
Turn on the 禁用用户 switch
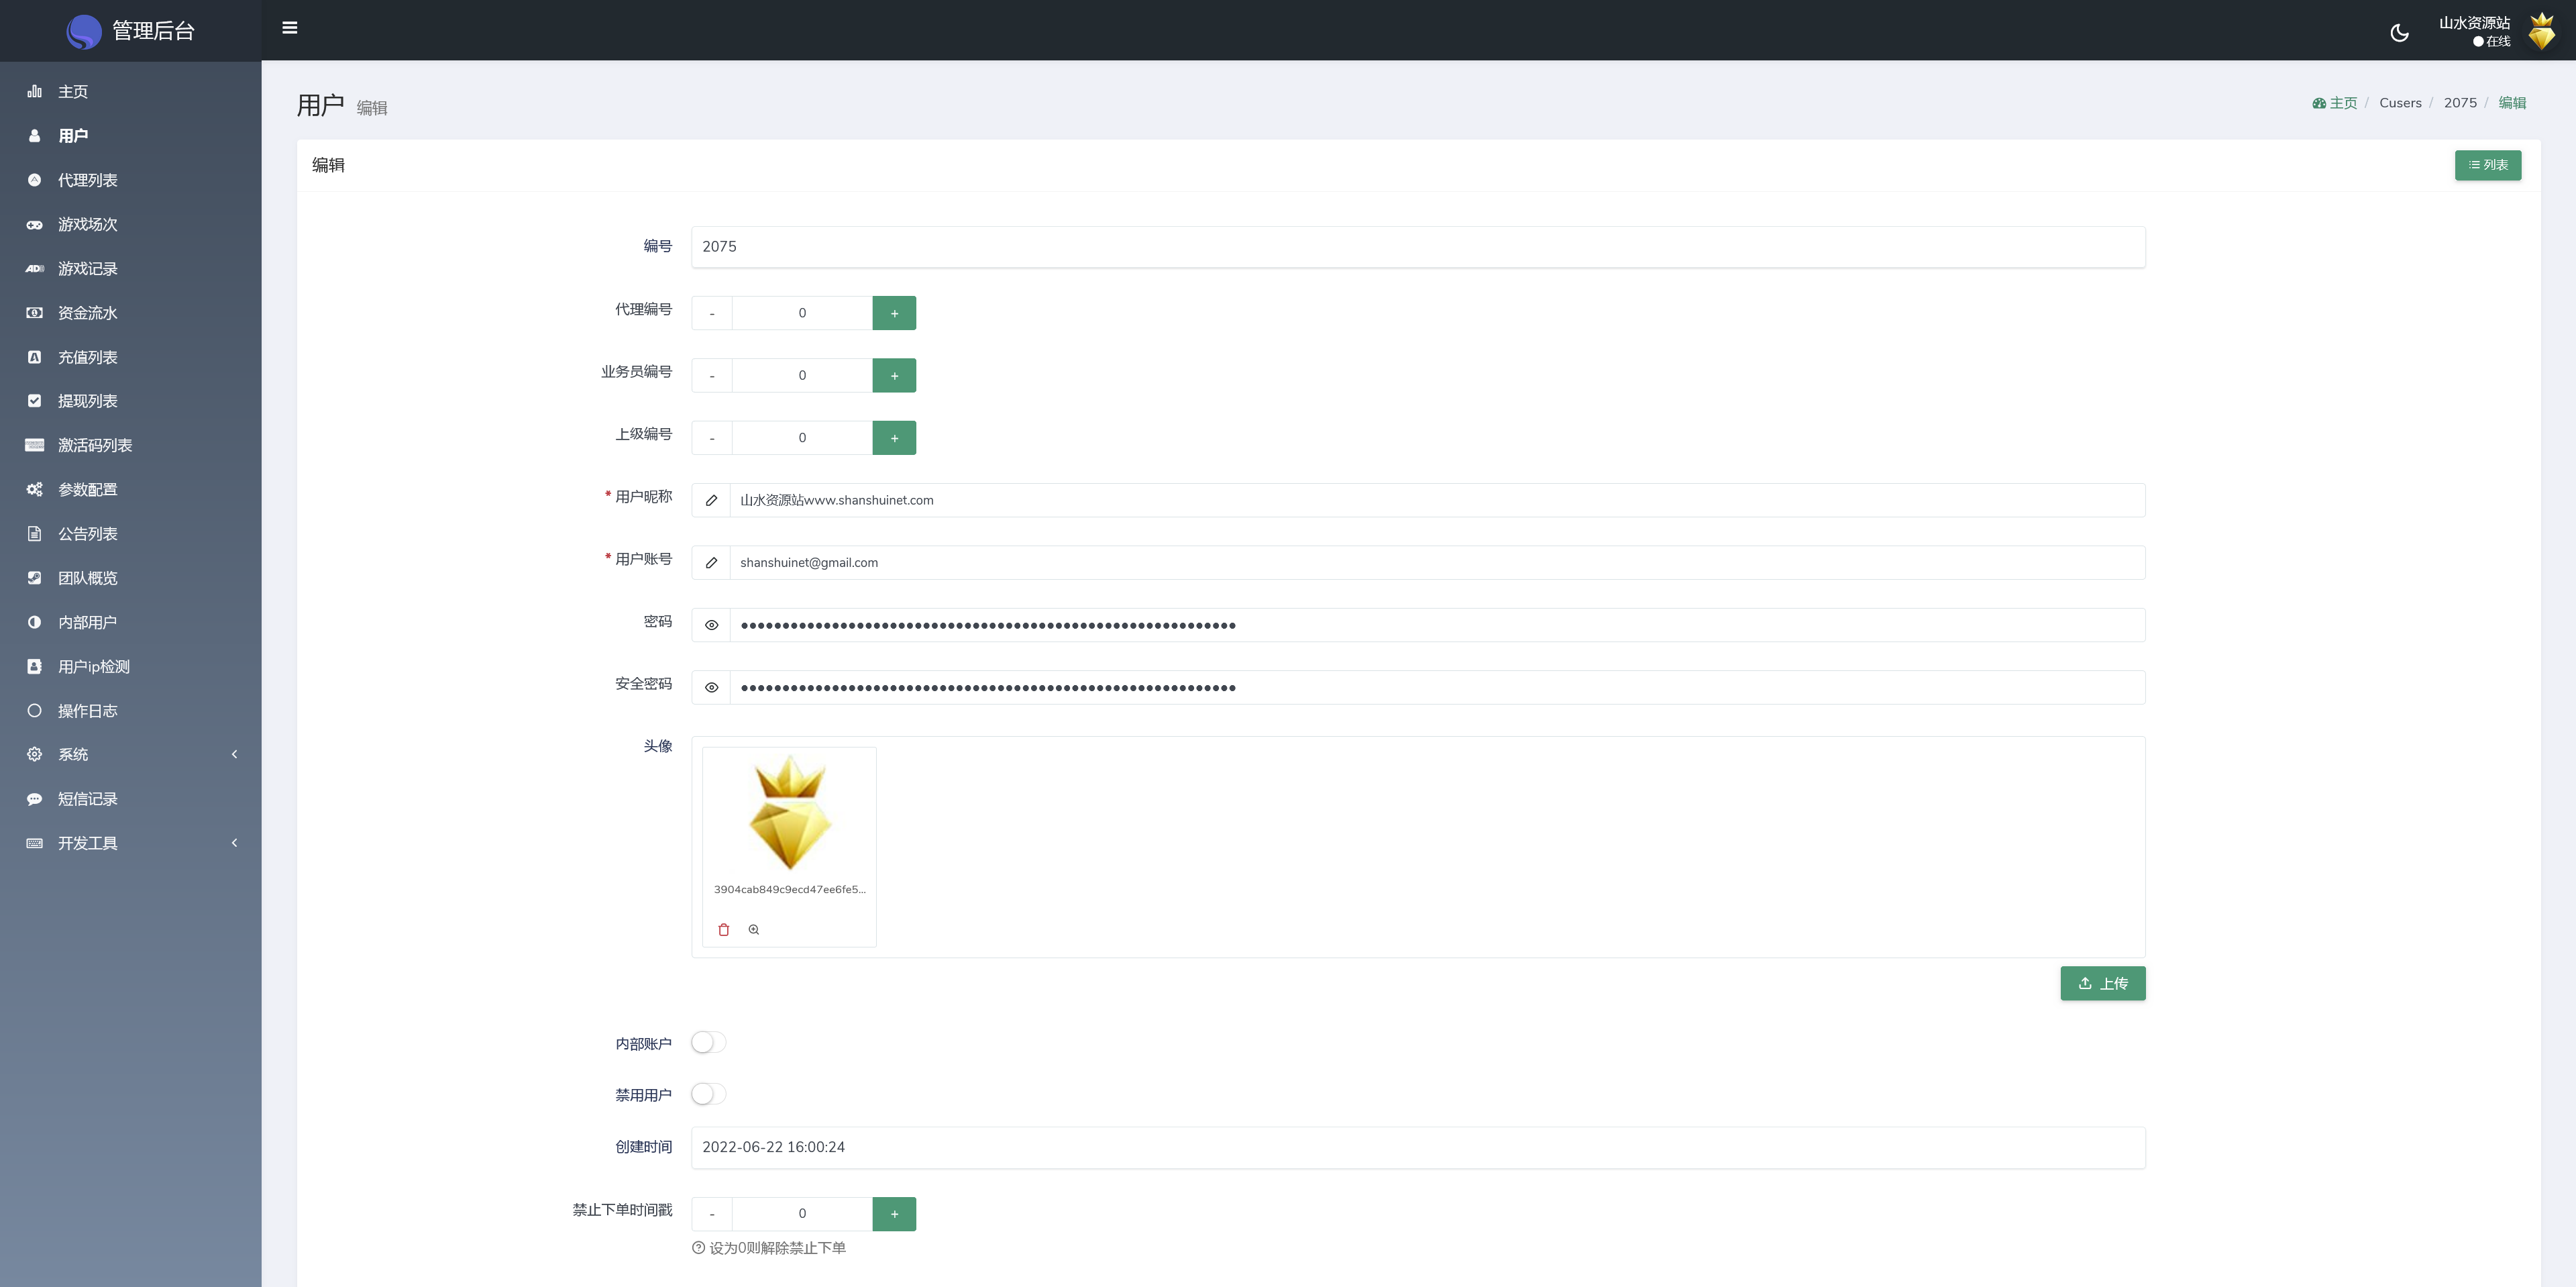(x=708, y=1094)
